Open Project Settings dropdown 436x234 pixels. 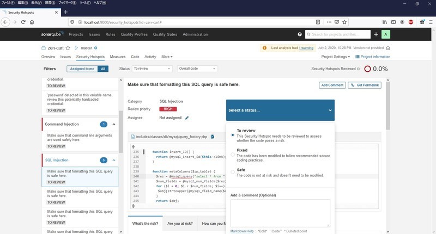point(336,57)
